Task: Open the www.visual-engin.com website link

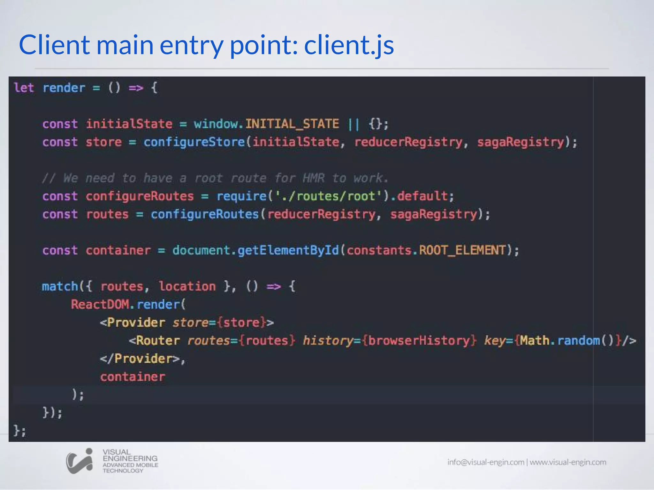Action: coord(568,462)
